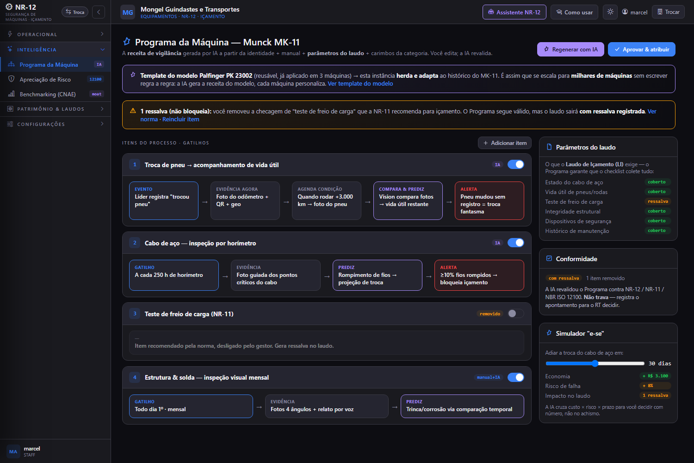Click the checkbox icon beside Conformidade

tap(549, 258)
